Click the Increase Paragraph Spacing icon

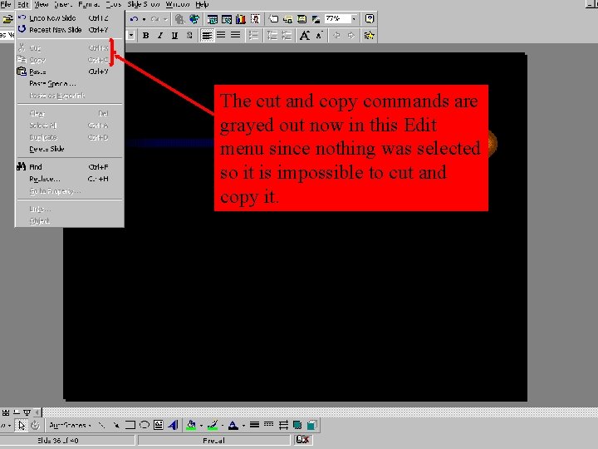click(272, 36)
